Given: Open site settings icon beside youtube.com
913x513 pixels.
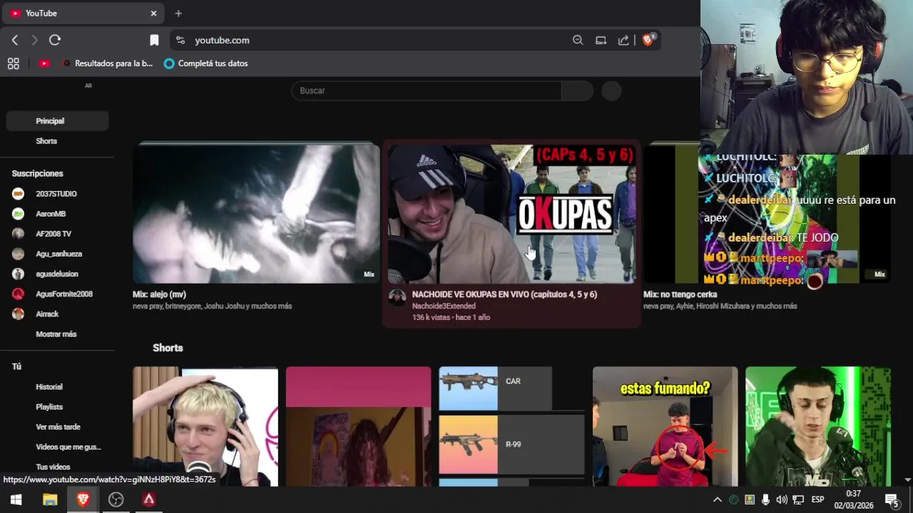Looking at the screenshot, I should pyautogui.click(x=180, y=41).
